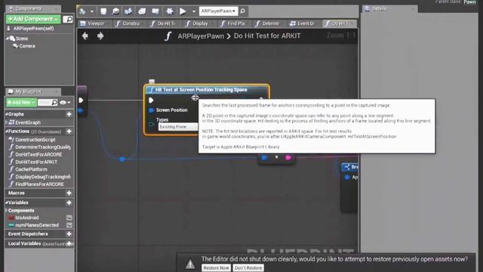Open Class Defaults toolbar icon
Viewport: 483px width, 272px height.
[155, 11]
